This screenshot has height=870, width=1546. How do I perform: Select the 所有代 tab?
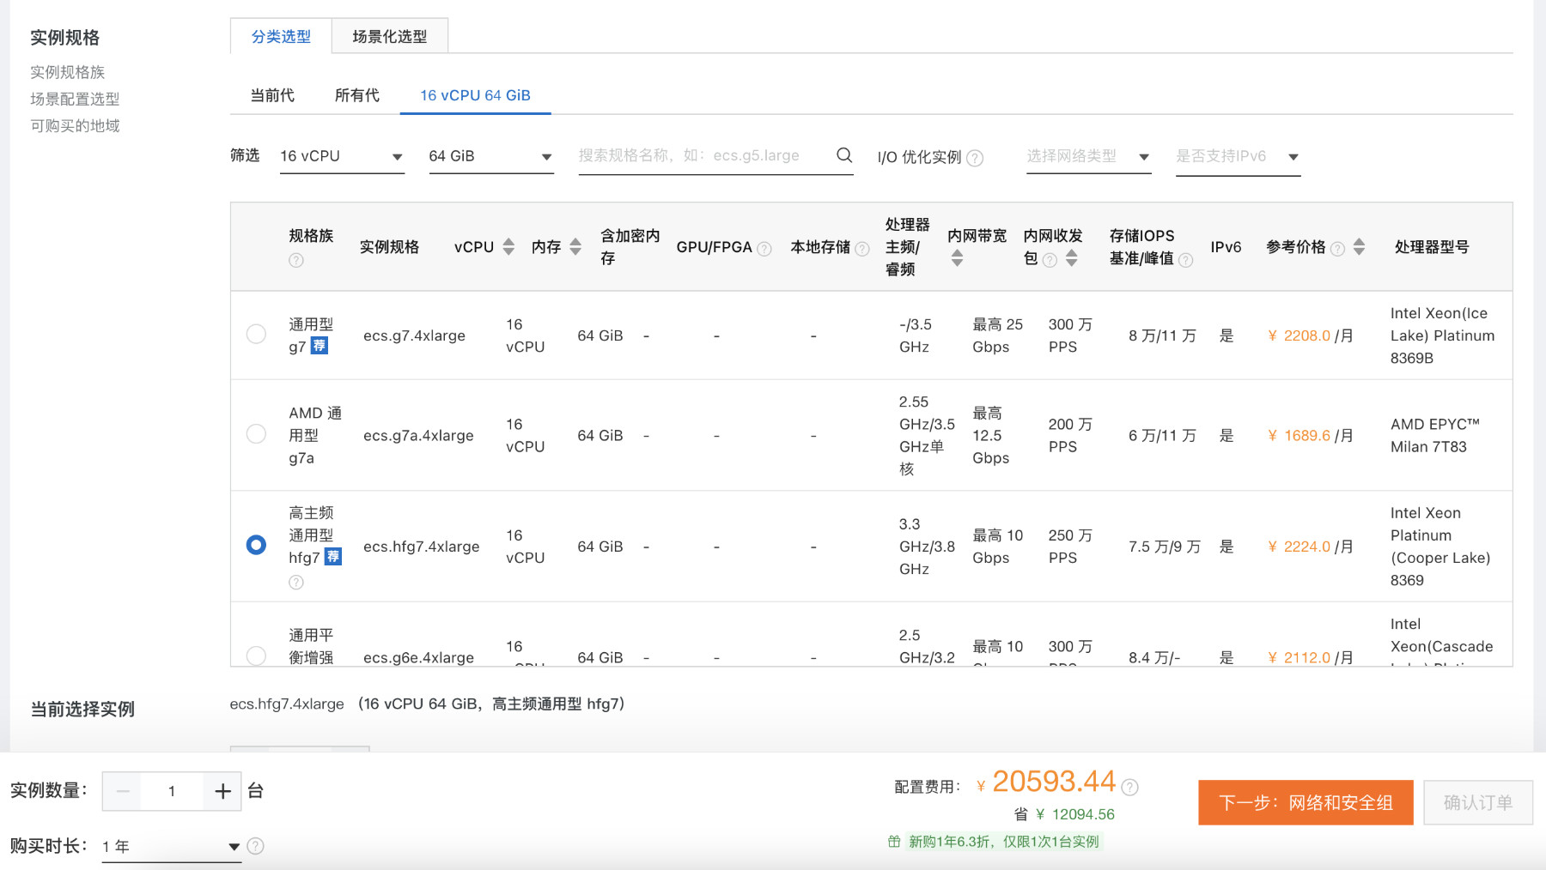(357, 95)
